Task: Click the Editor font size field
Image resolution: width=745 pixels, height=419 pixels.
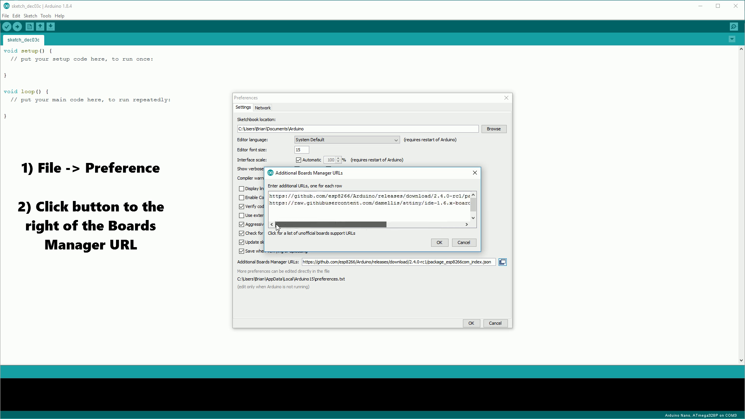Action: coord(301,150)
